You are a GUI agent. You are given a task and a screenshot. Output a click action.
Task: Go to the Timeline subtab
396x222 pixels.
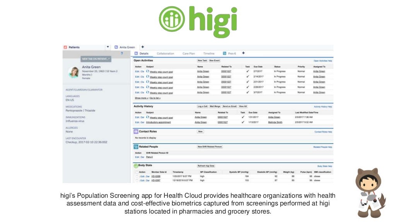[x=209, y=54]
